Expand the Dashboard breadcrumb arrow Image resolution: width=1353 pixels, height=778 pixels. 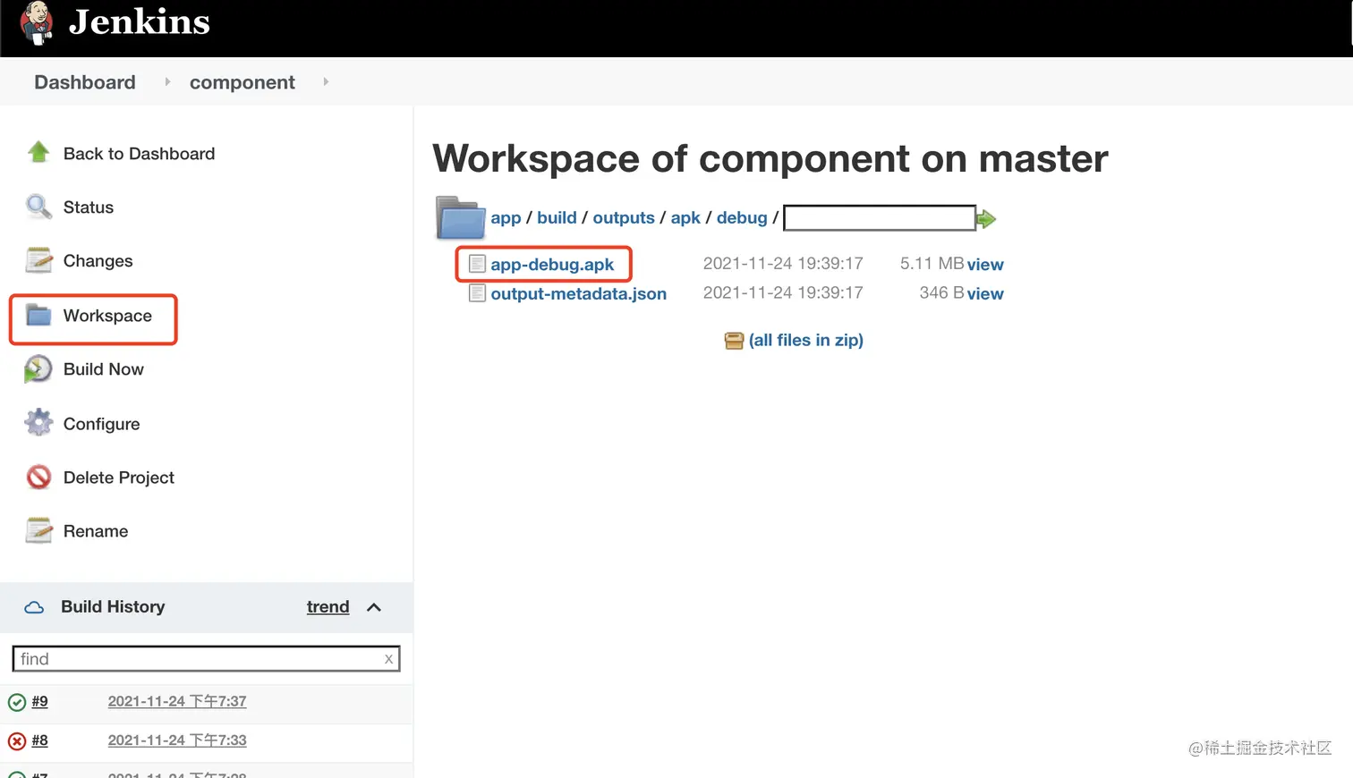click(x=167, y=81)
